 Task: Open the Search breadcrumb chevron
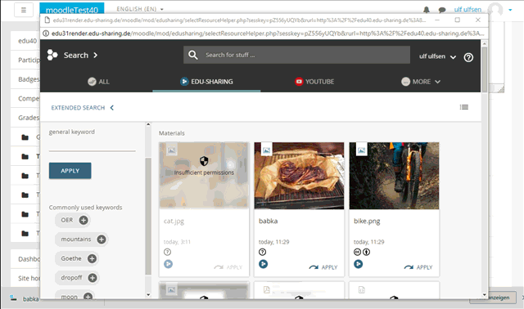(x=96, y=55)
